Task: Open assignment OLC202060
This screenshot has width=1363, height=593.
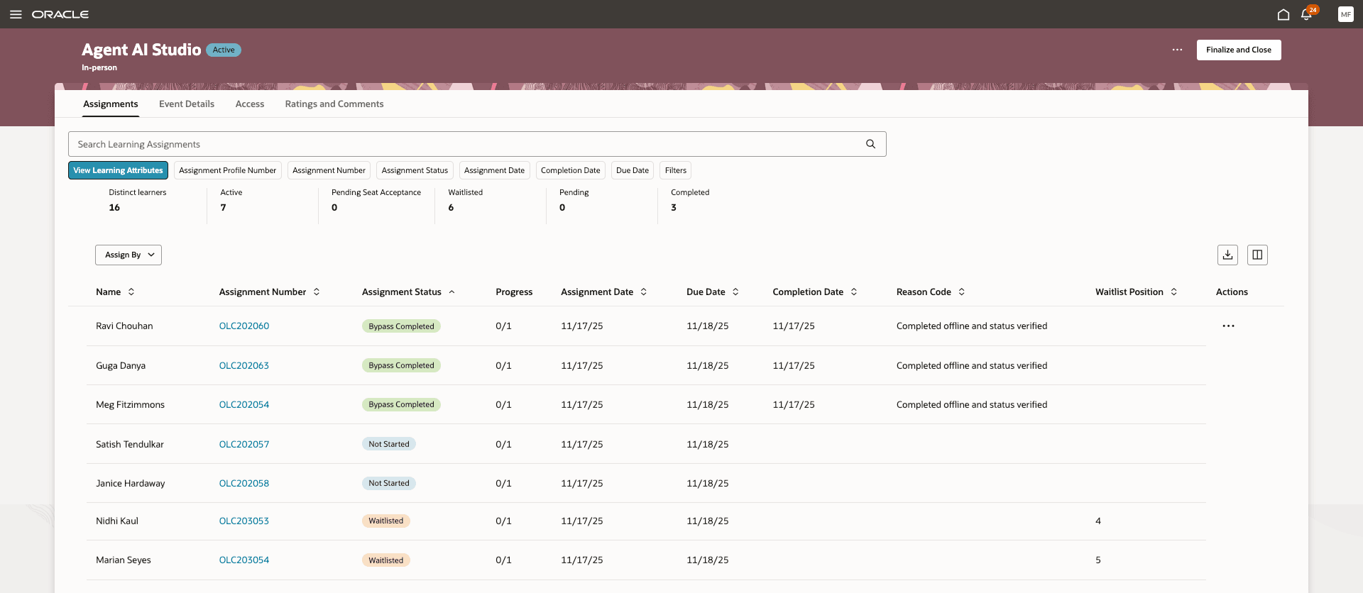Action: pyautogui.click(x=244, y=326)
